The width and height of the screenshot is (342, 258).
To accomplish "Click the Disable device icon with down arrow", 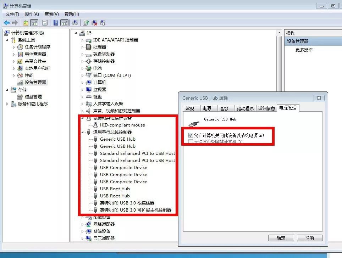I will click(103, 23).
